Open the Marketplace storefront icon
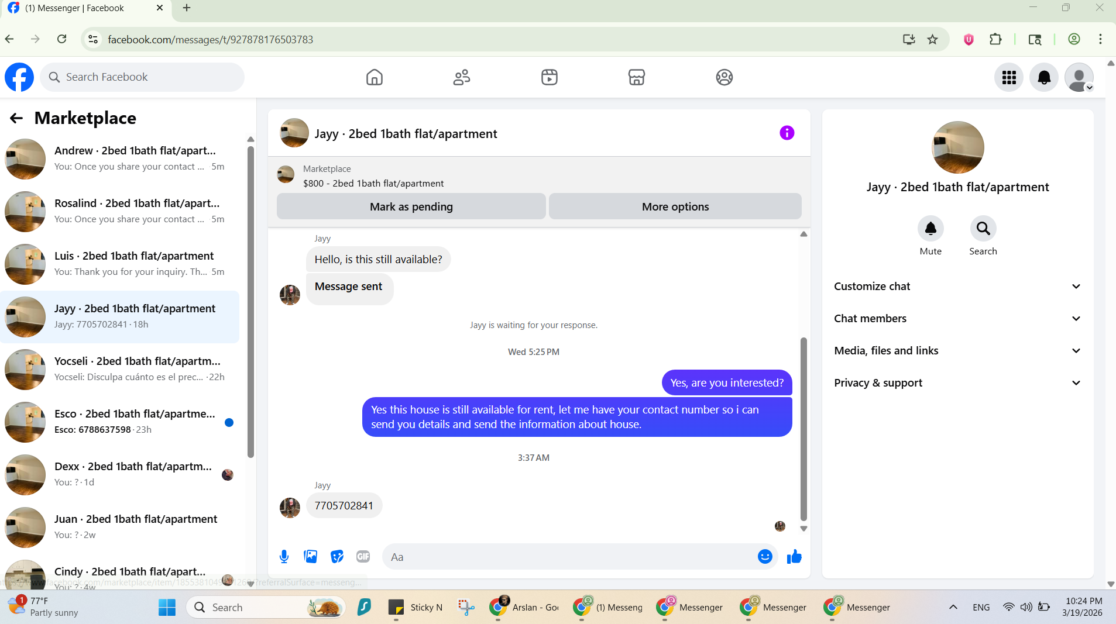 637,77
